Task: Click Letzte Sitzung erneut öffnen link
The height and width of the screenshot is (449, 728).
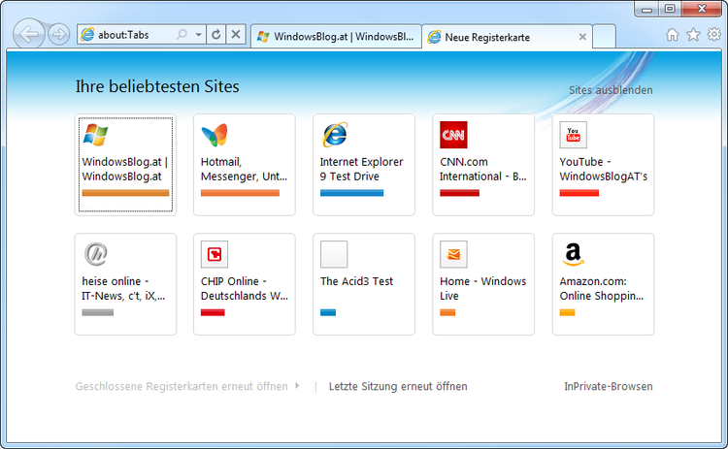Action: 398,386
